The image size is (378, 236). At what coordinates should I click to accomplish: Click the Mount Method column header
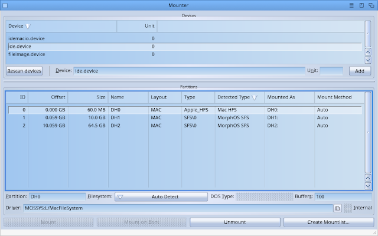340,97
